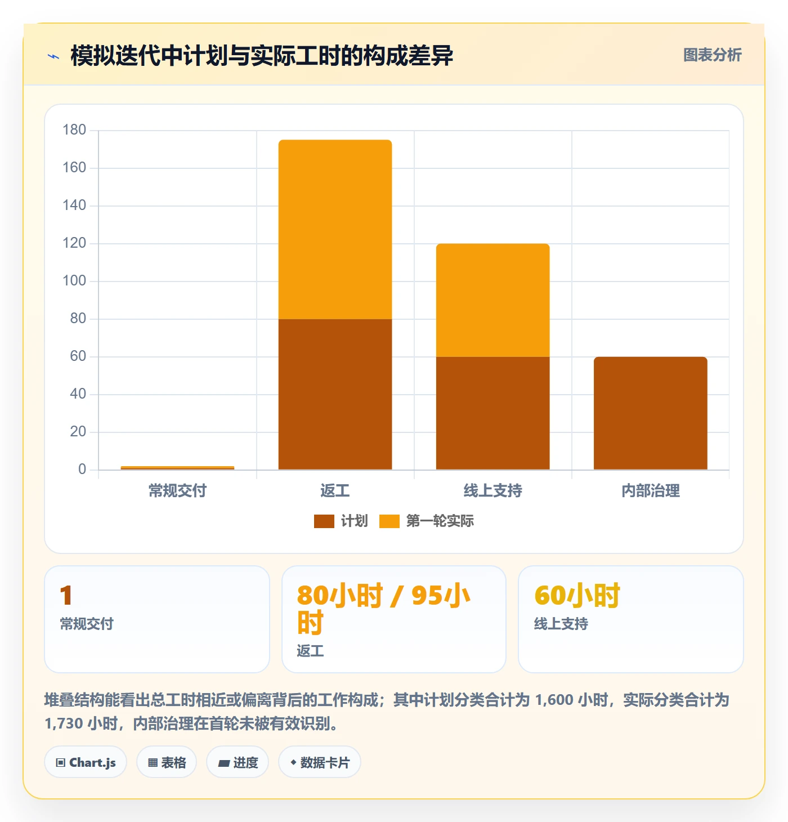Click the bar icon in 进度 chip

[x=223, y=763]
